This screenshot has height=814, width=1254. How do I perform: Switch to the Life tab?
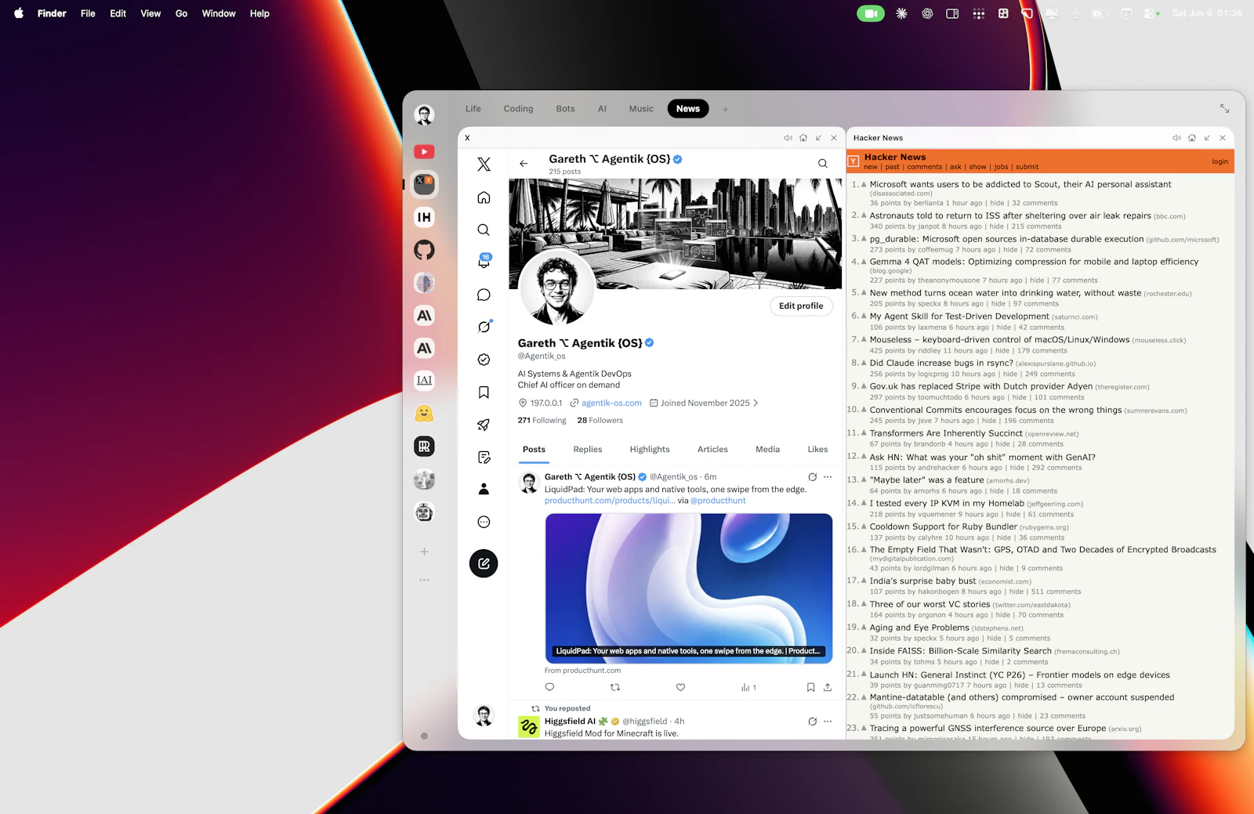(473, 109)
